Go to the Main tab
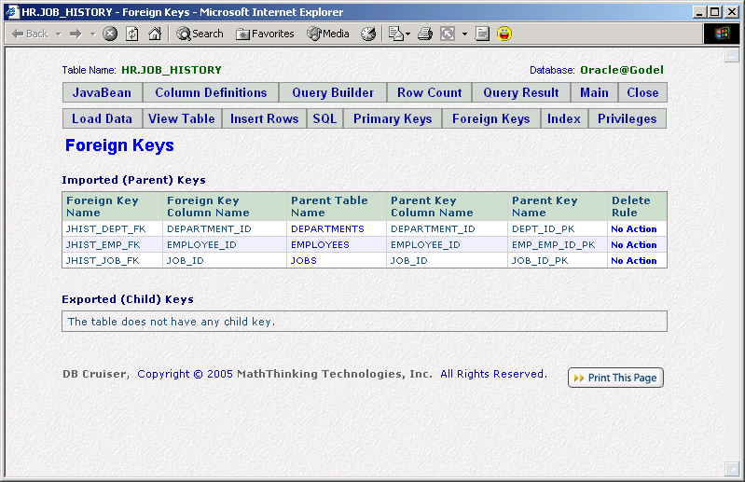This screenshot has width=745, height=482. click(x=594, y=92)
